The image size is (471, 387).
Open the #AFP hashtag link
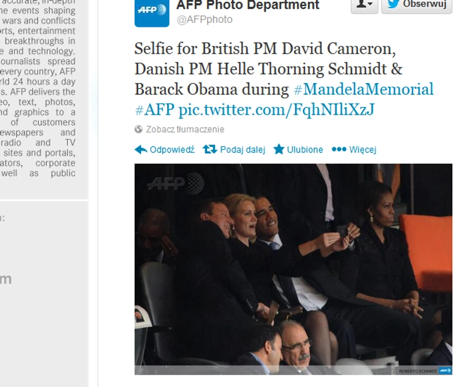pos(154,109)
